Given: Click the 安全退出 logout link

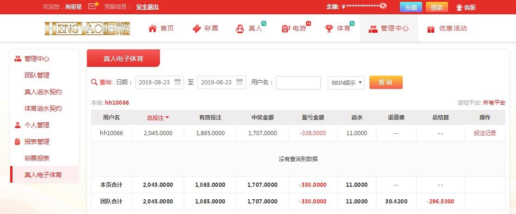Looking at the screenshot, I should [x=147, y=7].
